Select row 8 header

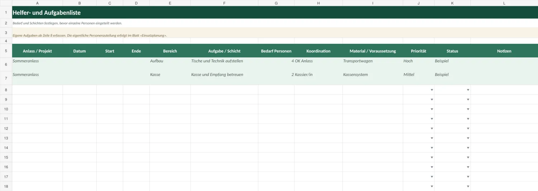coord(6,90)
